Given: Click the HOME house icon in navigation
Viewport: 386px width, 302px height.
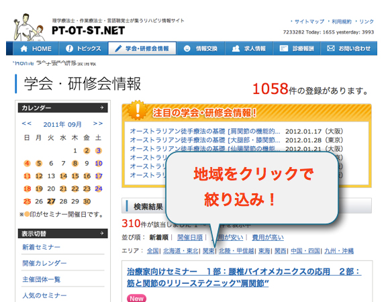Looking at the screenshot, I should 24,48.
